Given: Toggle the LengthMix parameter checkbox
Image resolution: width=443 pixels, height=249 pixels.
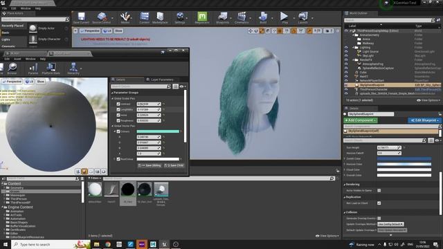Looking at the screenshot, I should 118,109.
